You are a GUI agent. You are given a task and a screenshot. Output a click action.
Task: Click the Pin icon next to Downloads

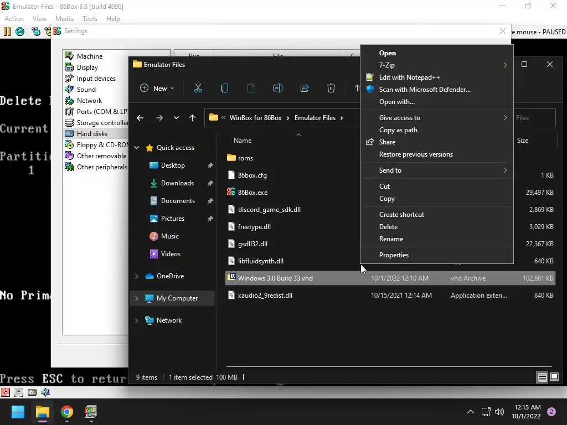210,183
